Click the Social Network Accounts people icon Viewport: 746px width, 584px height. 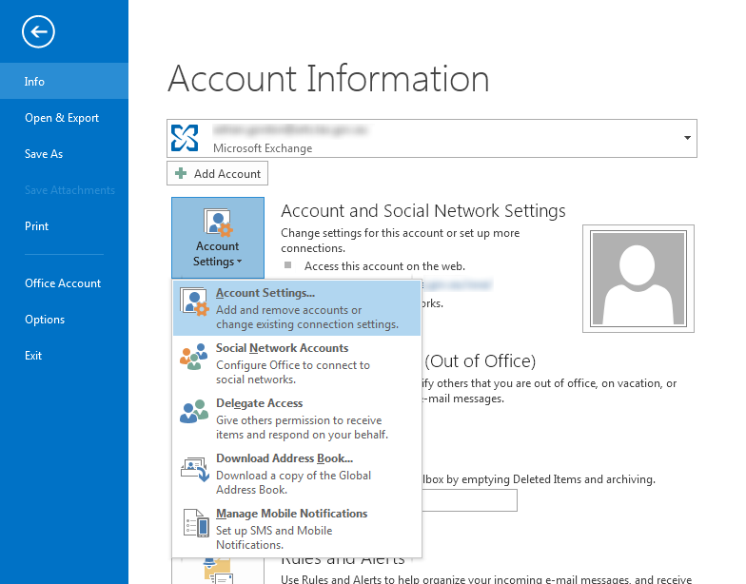[x=194, y=357]
